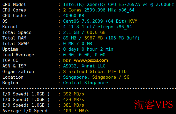Screen dimensions: 176x114
Task: Click the bbr value
Action: [67, 60]
